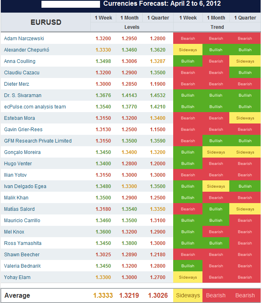Viewport: 261px width, 303px height.
Task: Select Matías Salord's 1.3180 week level
Action: coord(103,209)
